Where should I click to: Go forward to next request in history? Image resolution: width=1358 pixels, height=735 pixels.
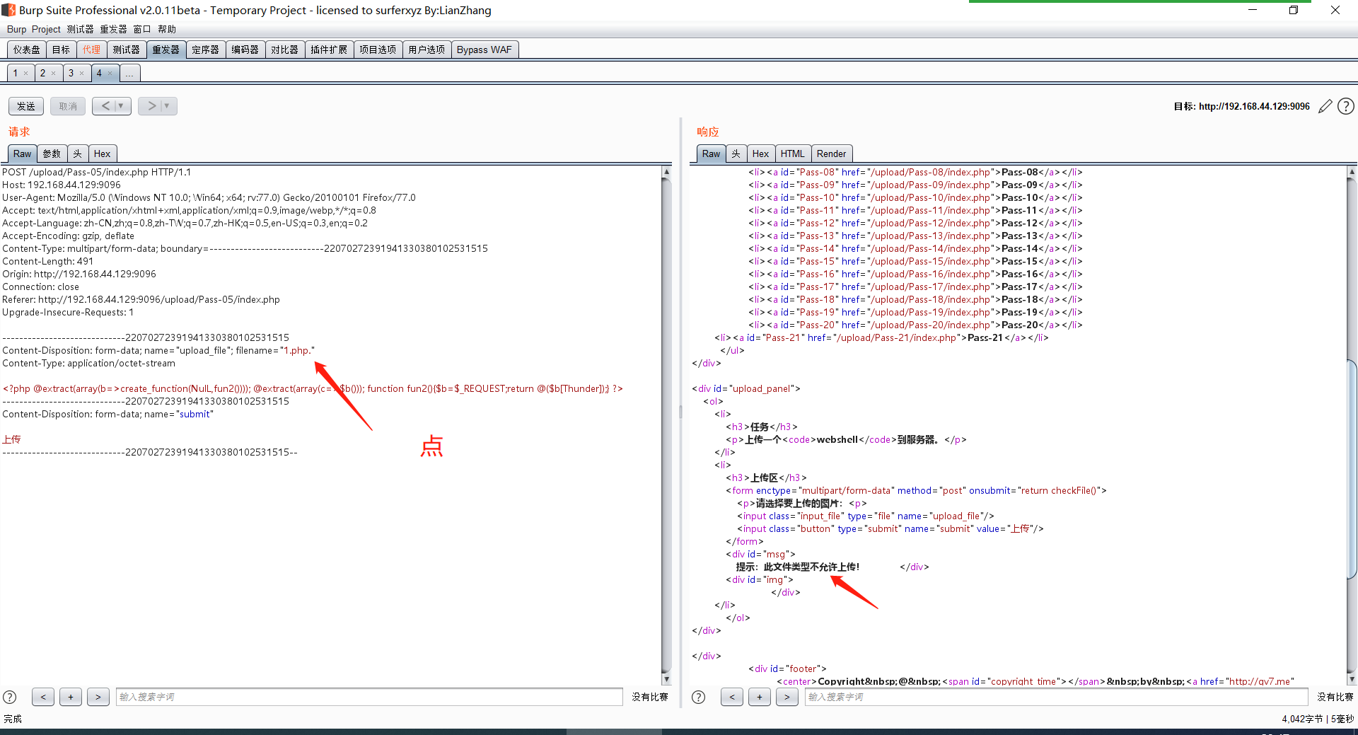(x=151, y=106)
